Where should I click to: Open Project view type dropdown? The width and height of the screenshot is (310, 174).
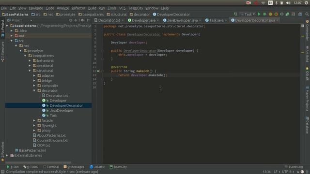click(20, 20)
